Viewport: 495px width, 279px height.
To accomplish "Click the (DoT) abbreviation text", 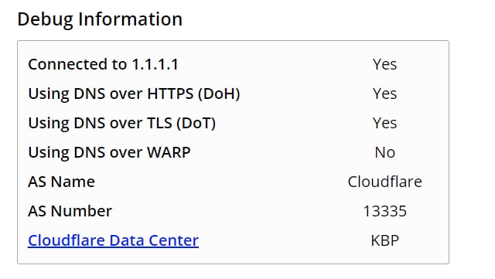I will (196, 124).
